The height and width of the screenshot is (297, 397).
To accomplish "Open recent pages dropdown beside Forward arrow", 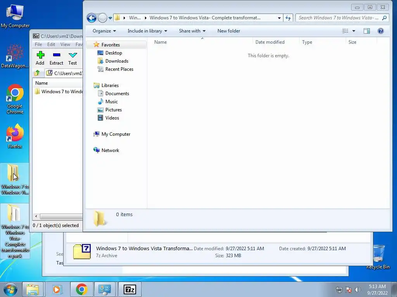I will (110, 18).
